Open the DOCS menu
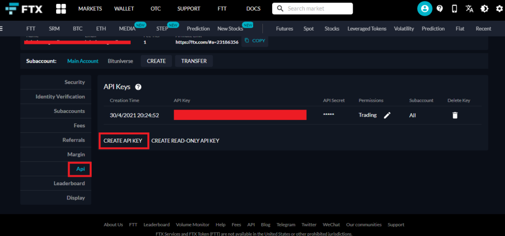505x236 pixels. [253, 9]
